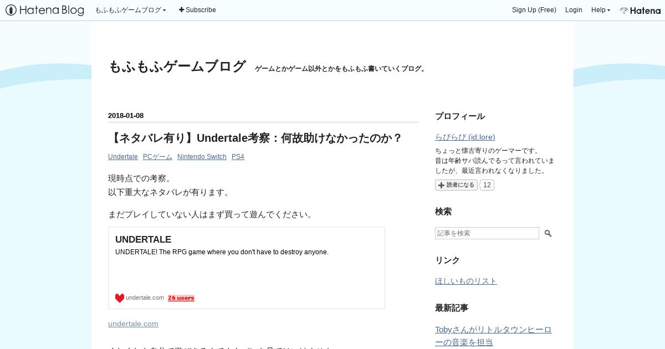Open the ほしいものリスト link
This screenshot has width=665, height=349.
(466, 281)
